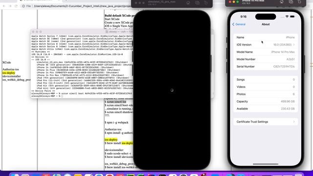Click 'ideviceinstaller' in the left column
313x176 pixels.
point(11,76)
